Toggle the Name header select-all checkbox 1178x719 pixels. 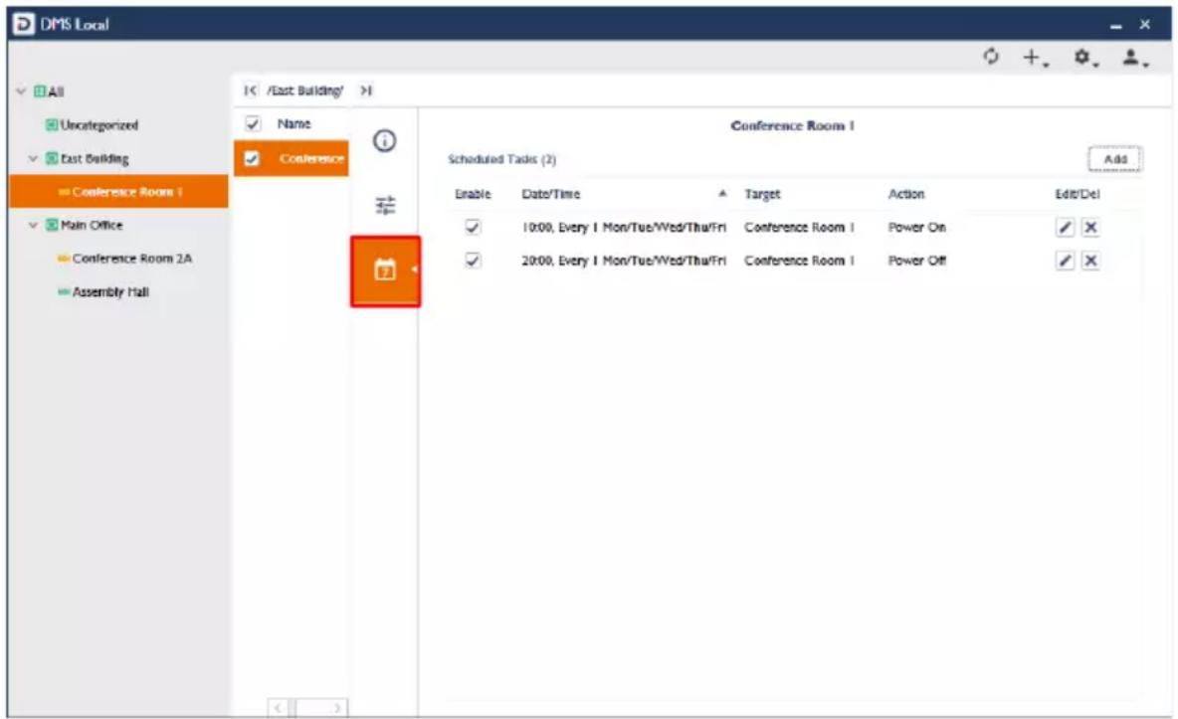click(x=253, y=123)
